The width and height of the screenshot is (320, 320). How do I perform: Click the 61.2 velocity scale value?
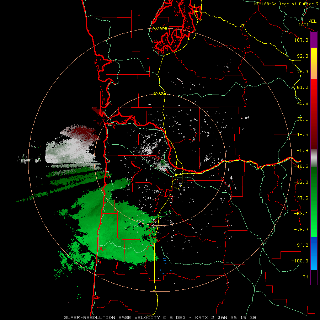pos(303,87)
